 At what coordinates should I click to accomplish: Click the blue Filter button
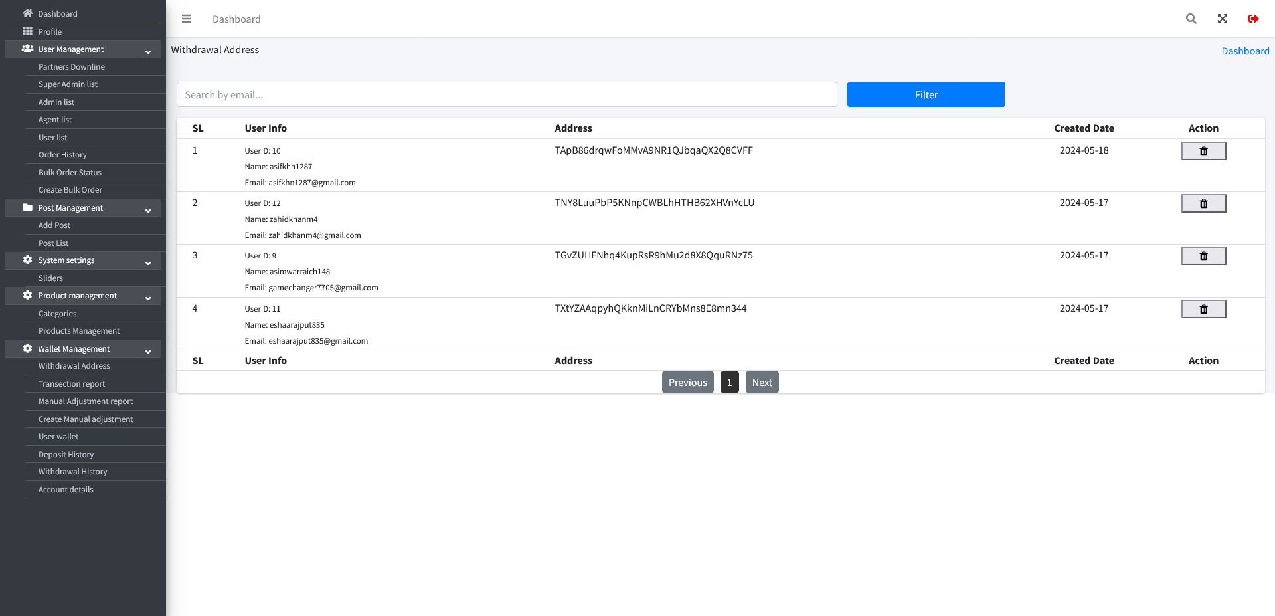click(x=926, y=94)
